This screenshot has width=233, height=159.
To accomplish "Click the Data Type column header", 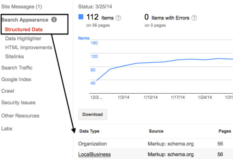I will pyautogui.click(x=89, y=131).
